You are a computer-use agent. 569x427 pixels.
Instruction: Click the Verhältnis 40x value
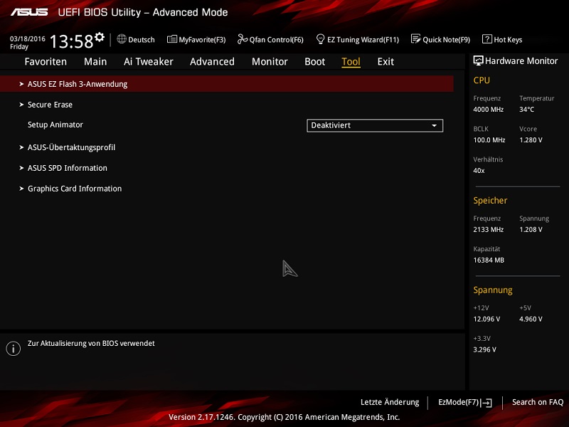point(479,171)
